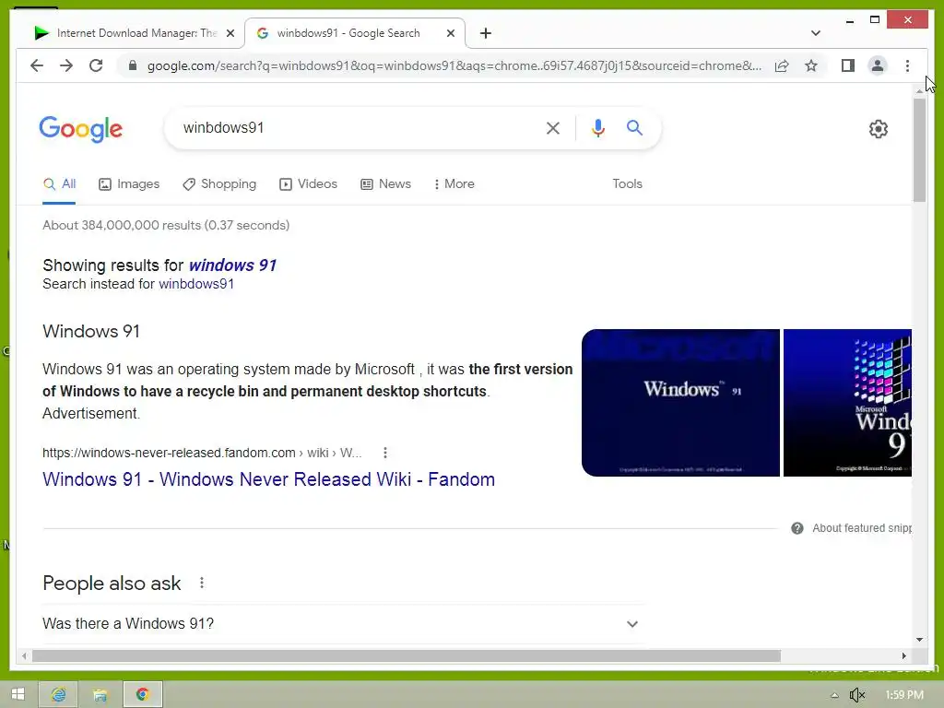Click the Google logo
The height and width of the screenshot is (708, 944).
(x=81, y=129)
